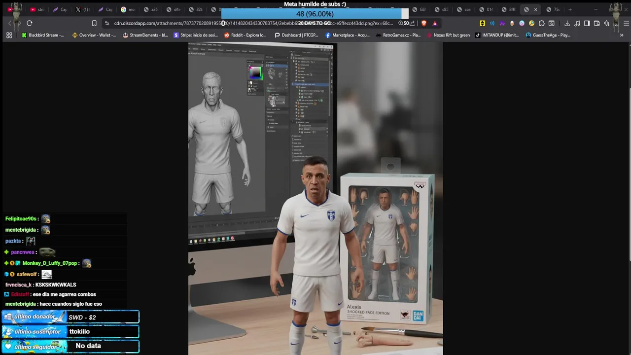The width and height of the screenshot is (631, 355).
Task: Open Brave Rewards triangle icon
Action: pos(435,23)
